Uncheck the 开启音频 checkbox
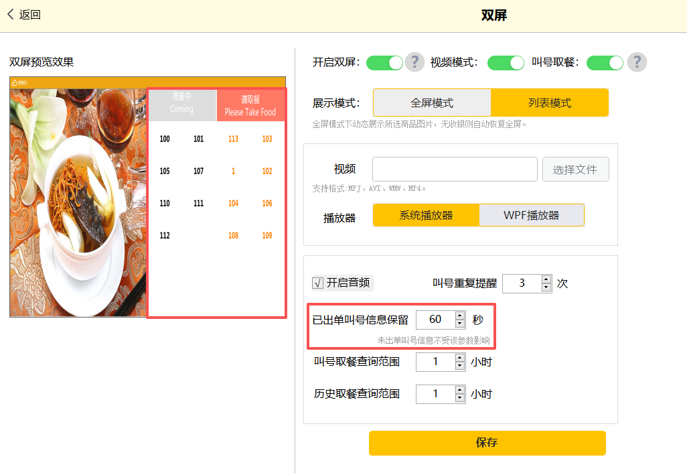Viewport: 687px width, 473px height. pos(318,283)
